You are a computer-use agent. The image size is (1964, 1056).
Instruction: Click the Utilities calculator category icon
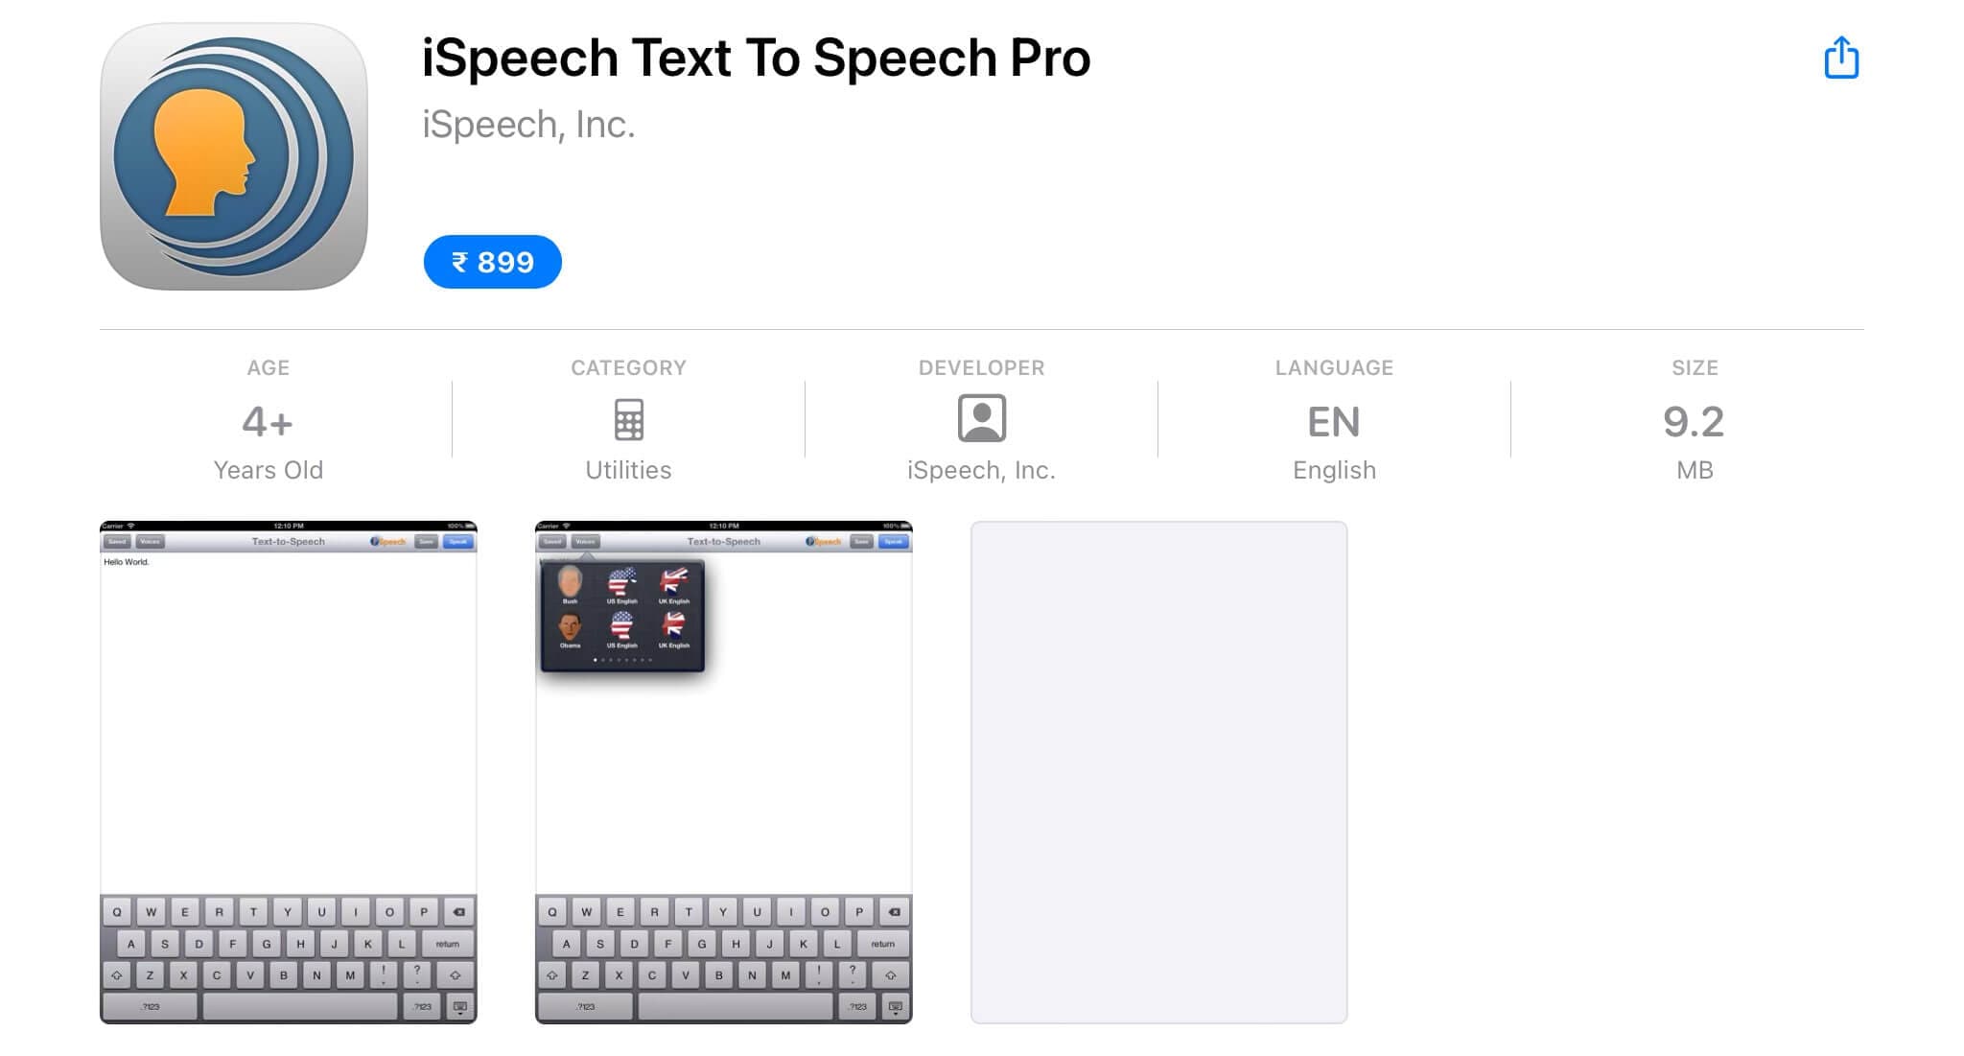click(x=628, y=419)
